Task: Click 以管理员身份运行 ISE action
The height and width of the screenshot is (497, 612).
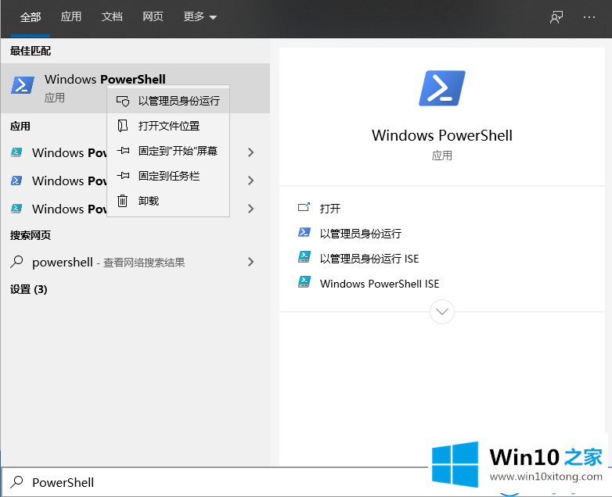Action: pos(369,259)
